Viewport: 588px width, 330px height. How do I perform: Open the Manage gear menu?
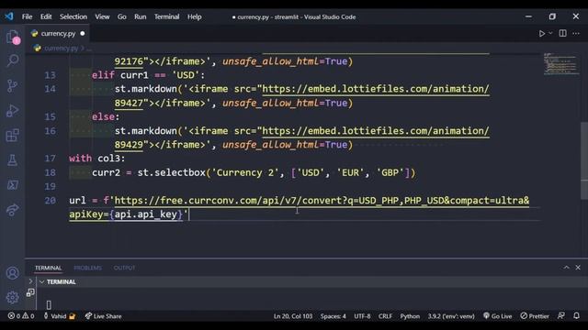(12, 297)
